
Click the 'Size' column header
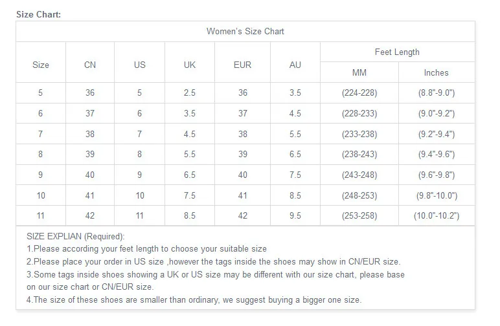(41, 65)
